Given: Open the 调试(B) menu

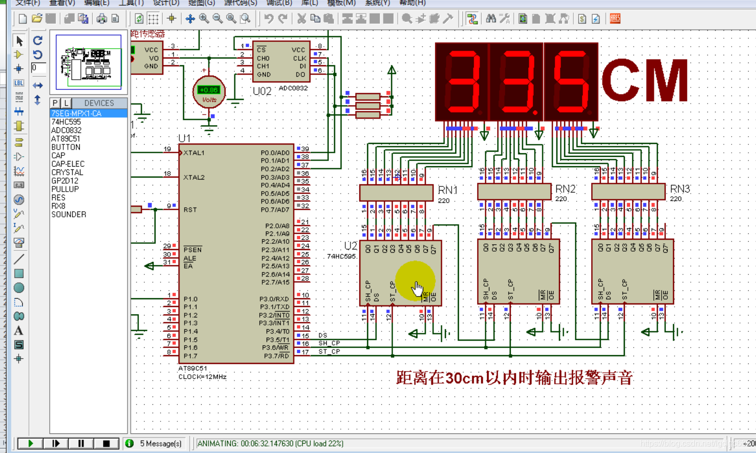Looking at the screenshot, I should pos(278,3).
